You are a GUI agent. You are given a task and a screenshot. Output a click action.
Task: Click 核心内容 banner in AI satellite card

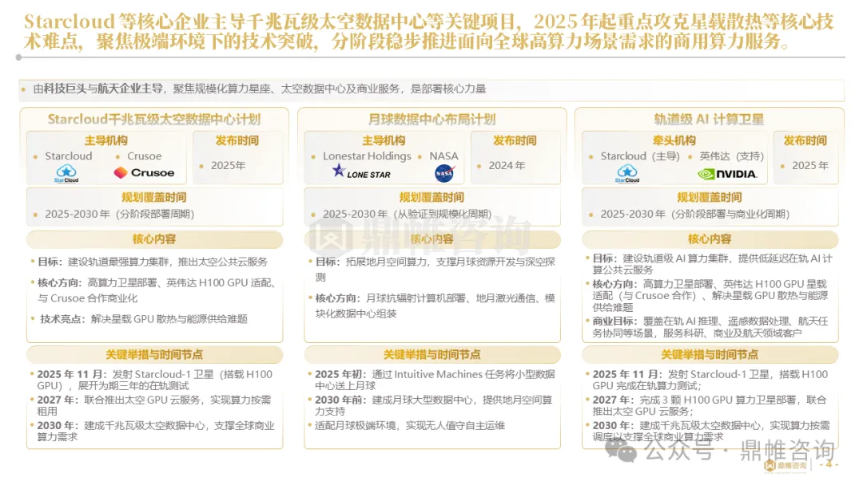click(710, 239)
